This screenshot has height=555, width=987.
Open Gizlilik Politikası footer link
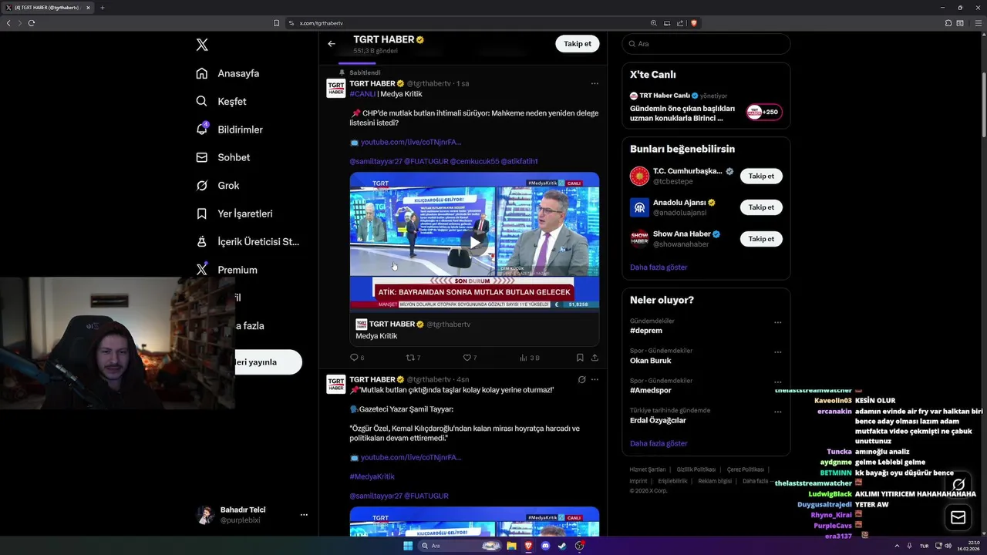696,469
